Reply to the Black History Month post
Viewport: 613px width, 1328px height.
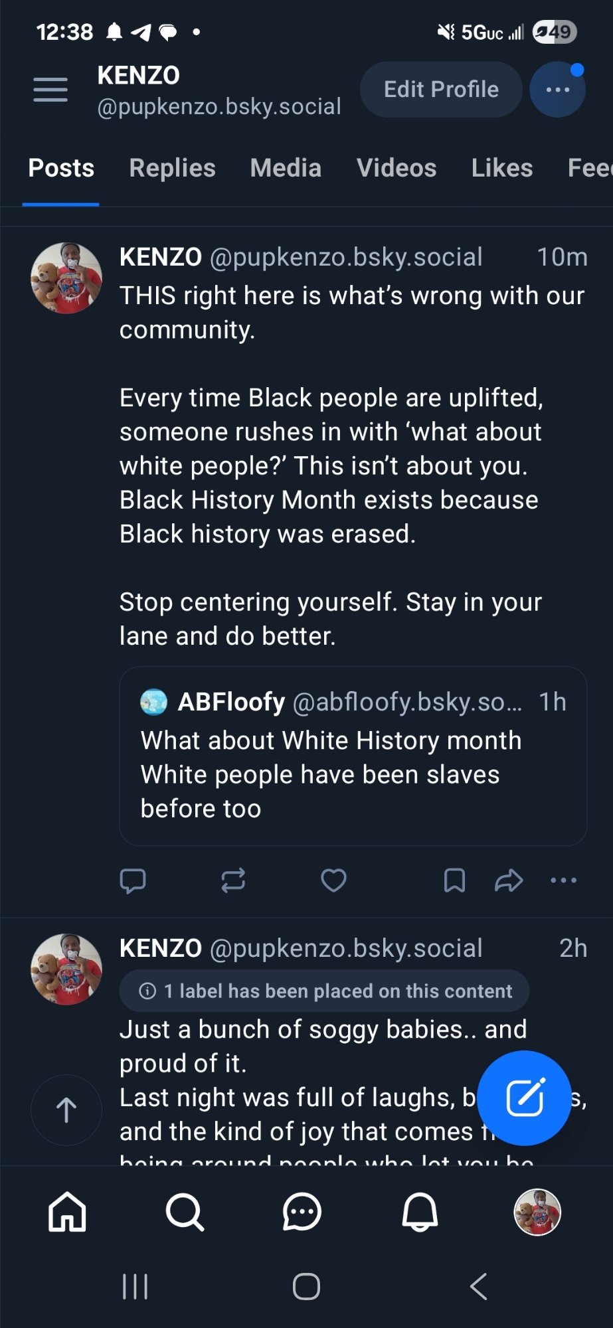coord(133,880)
